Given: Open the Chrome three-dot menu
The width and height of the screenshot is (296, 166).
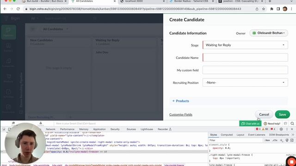Looking at the screenshot, I should tap(292, 9).
